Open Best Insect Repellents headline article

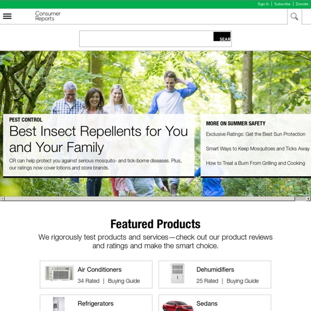click(98, 139)
